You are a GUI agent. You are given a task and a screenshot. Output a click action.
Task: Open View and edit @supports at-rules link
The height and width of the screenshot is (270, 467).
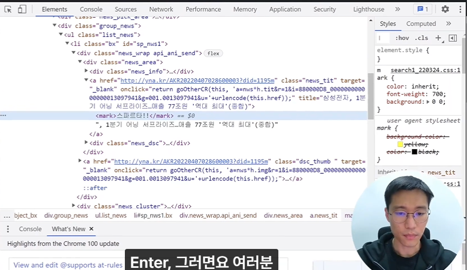click(68, 265)
